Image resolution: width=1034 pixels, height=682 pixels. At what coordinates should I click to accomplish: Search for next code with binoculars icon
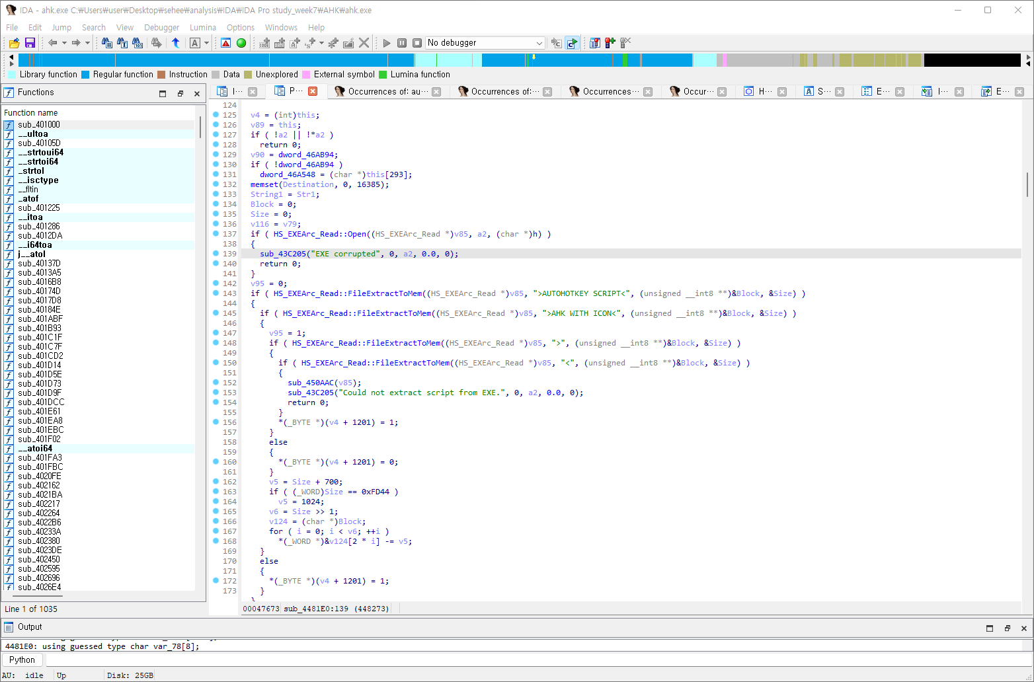click(106, 43)
